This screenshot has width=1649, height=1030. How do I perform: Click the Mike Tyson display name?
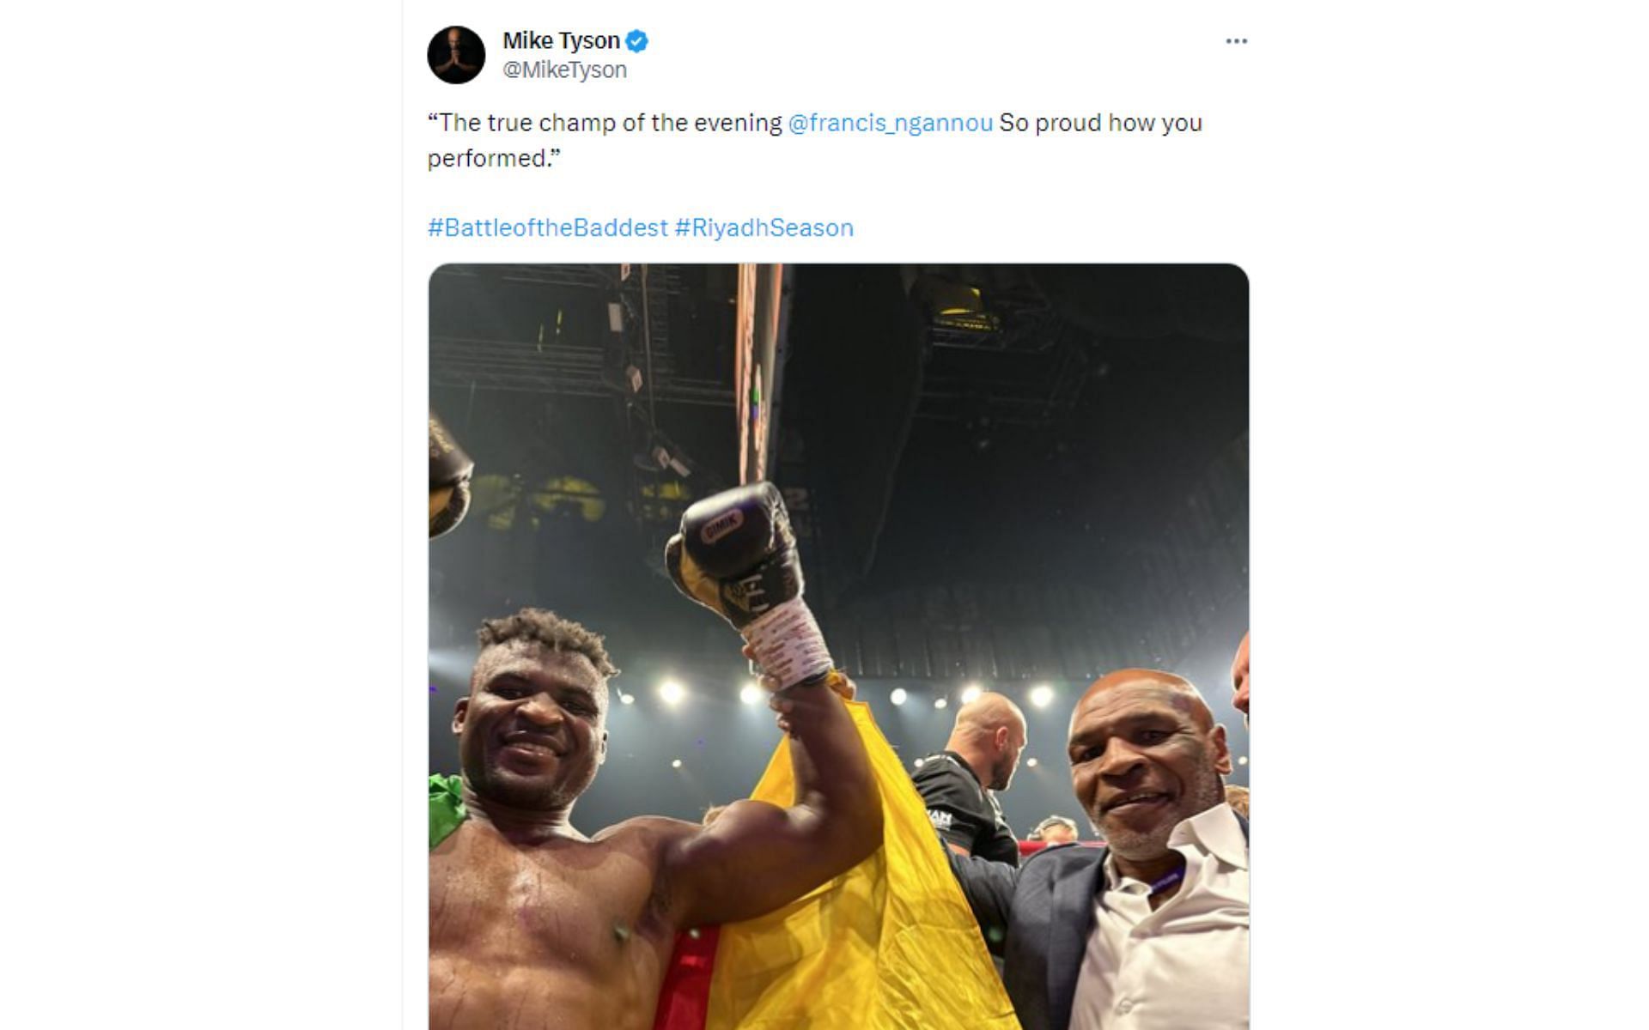pyautogui.click(x=561, y=40)
